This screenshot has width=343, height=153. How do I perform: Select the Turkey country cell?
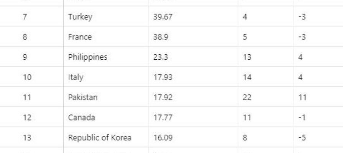(106, 16)
